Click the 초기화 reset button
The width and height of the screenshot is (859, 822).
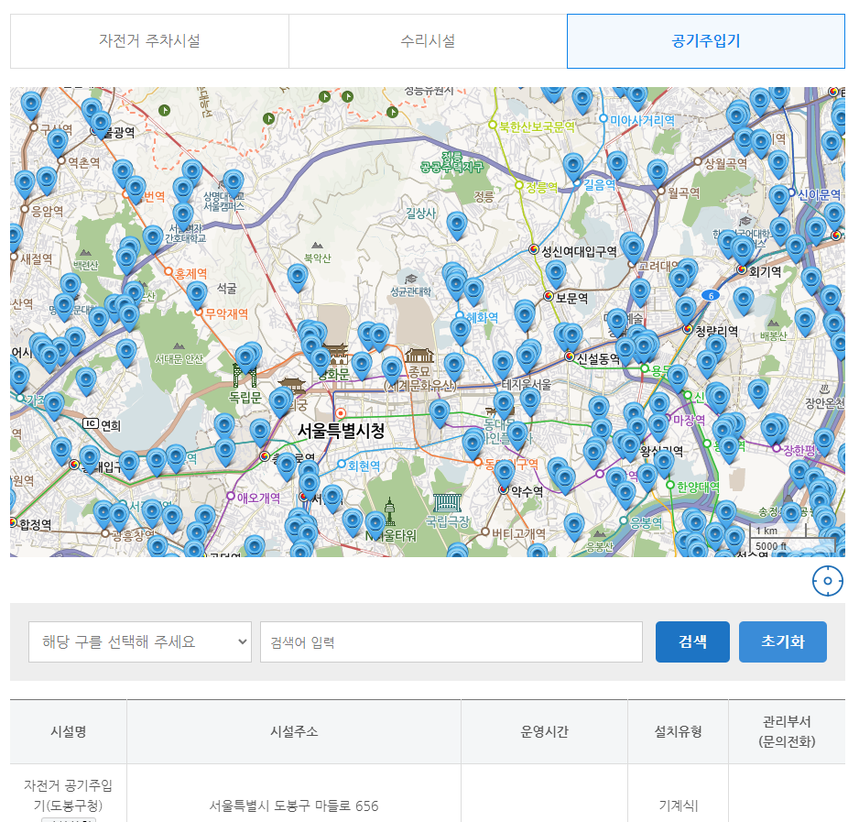[x=783, y=641]
